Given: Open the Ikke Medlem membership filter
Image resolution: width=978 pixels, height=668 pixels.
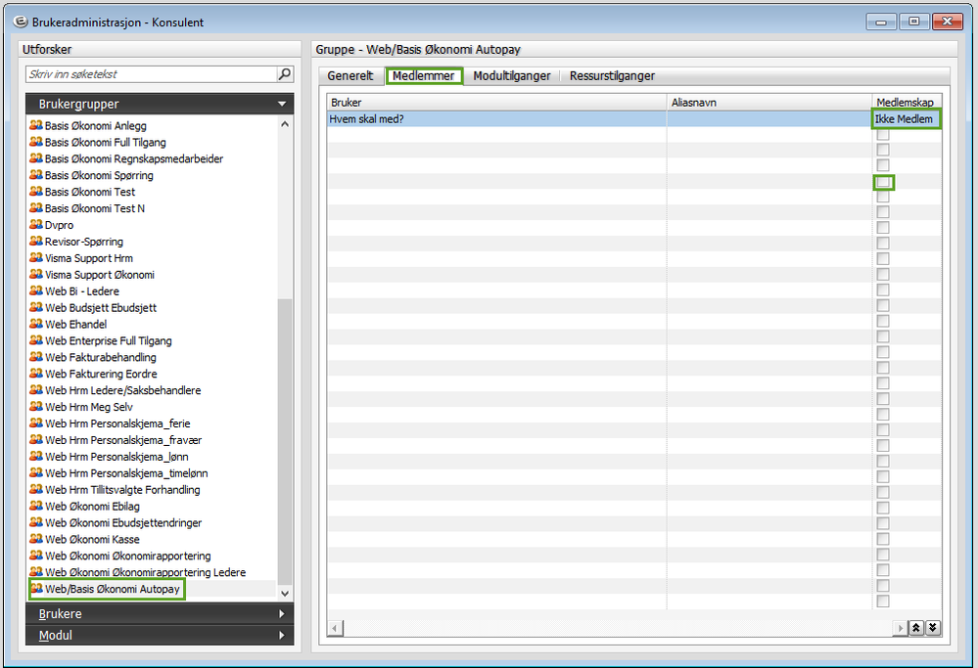Looking at the screenshot, I should (x=907, y=119).
